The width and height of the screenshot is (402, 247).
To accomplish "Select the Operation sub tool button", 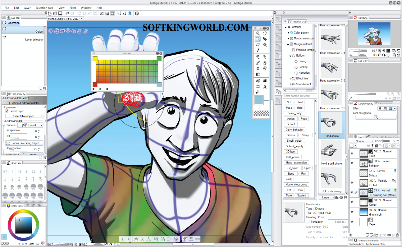I will (x=11, y=23).
